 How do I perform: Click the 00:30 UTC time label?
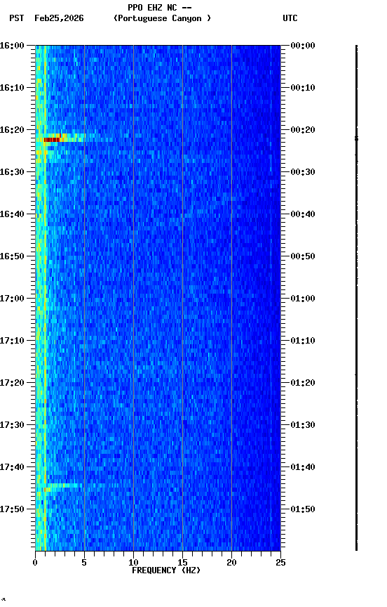click(x=303, y=172)
